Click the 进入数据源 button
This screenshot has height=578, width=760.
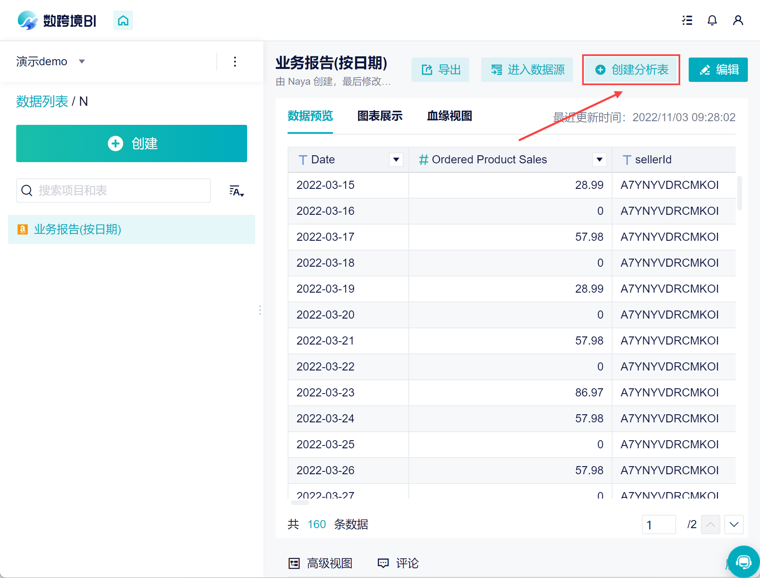pyautogui.click(x=527, y=70)
